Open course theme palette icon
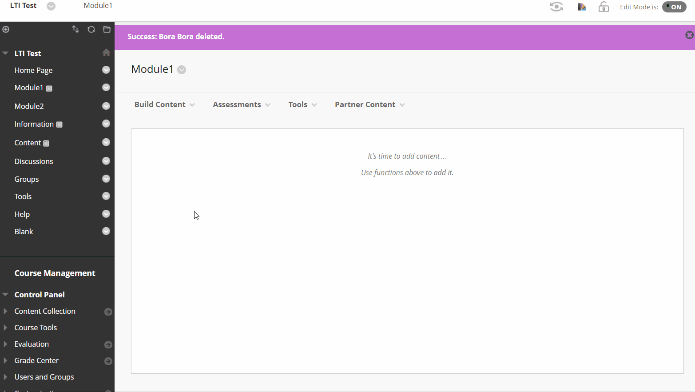This screenshot has width=695, height=392. 581,7
